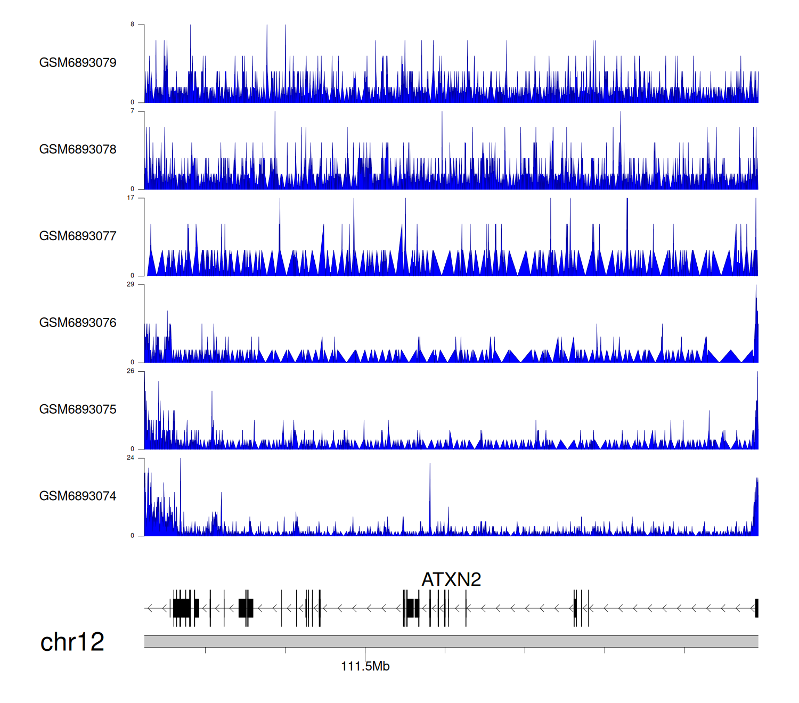
Task: Click the y-axis maximum value 29
Action: coord(131,284)
